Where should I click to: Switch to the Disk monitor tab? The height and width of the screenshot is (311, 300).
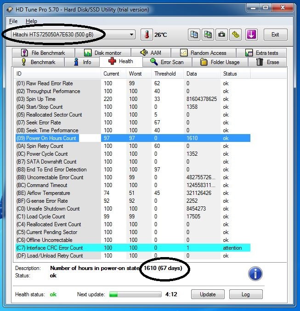pos(103,53)
